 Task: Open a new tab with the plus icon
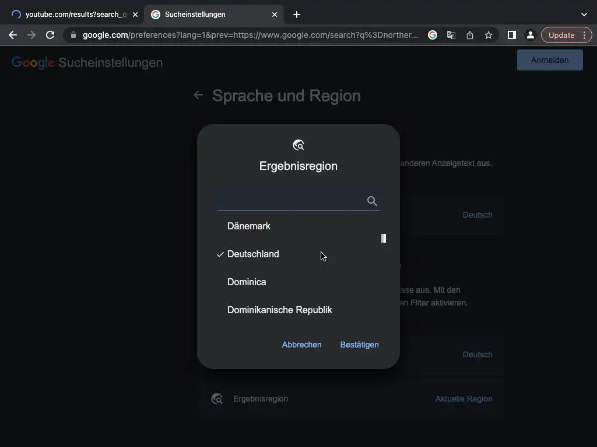pos(297,15)
